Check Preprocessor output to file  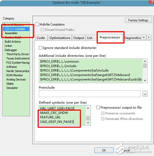98,107
